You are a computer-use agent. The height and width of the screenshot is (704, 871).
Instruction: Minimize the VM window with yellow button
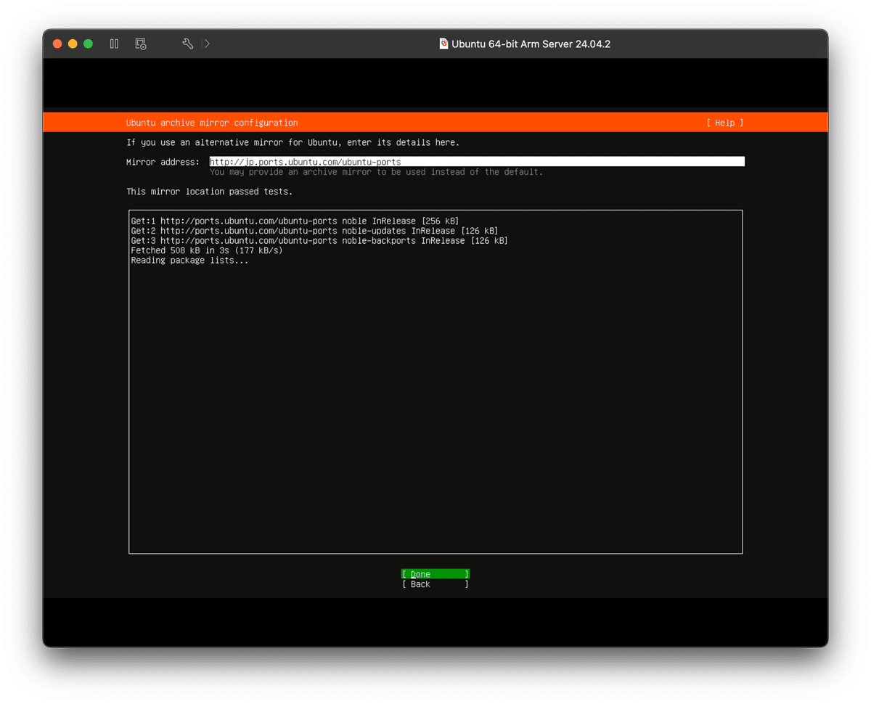[73, 44]
